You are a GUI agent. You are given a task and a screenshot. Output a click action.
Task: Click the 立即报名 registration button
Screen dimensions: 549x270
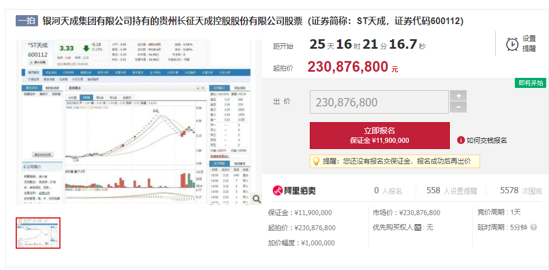[380, 136]
